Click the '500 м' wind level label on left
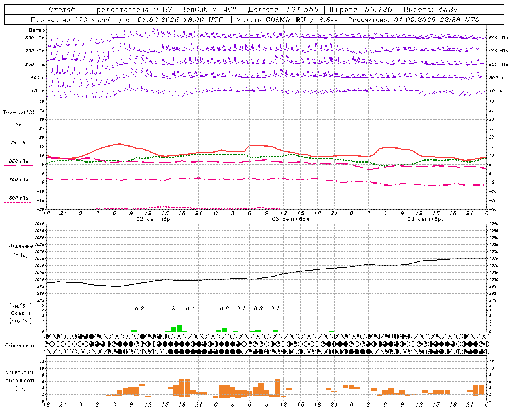The width and height of the screenshot is (510, 408). pyautogui.click(x=38, y=78)
